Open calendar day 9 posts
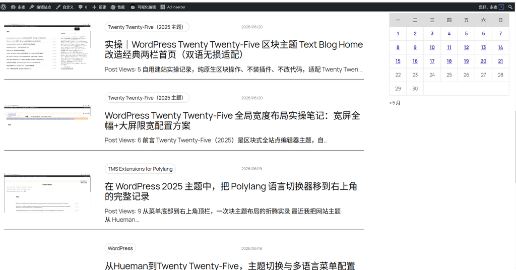This screenshot has height=270, width=516. (x=415, y=47)
